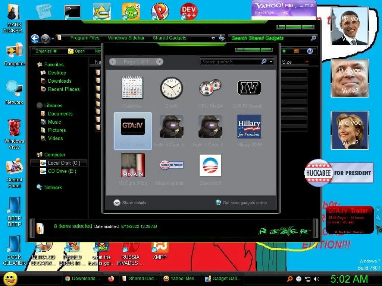
Task: Click previous page arrow in Gadget Gallery
Action: point(113,62)
